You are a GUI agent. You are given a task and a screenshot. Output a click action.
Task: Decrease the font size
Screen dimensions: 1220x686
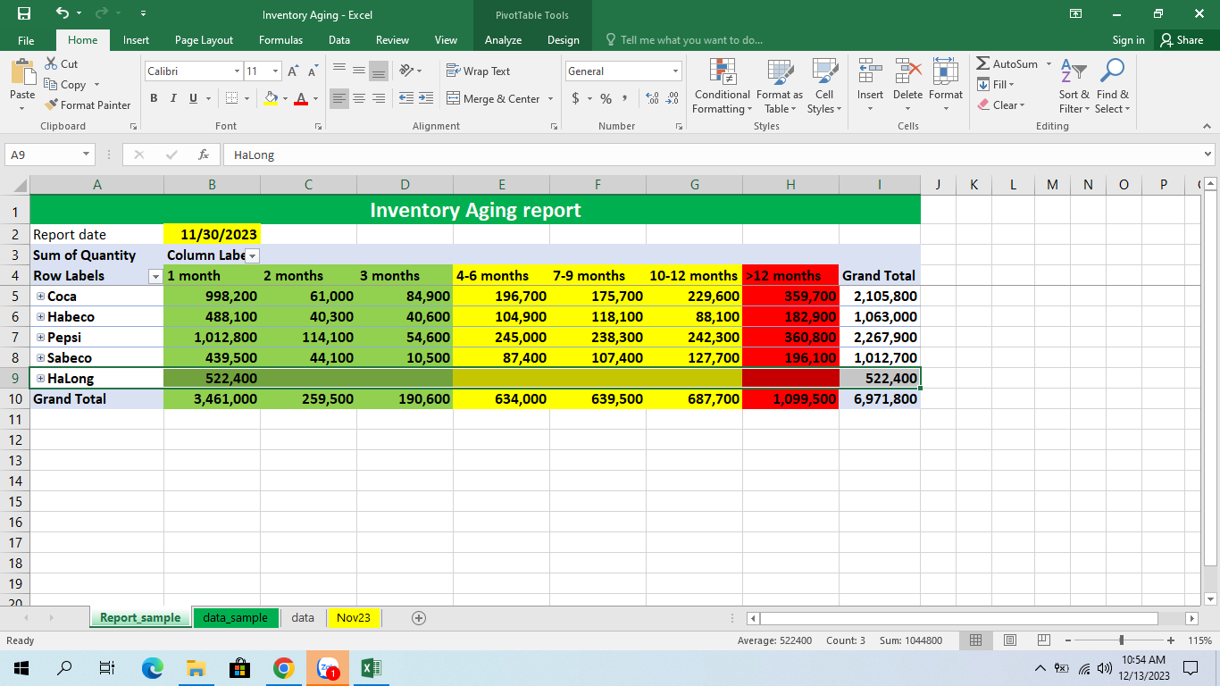click(313, 71)
